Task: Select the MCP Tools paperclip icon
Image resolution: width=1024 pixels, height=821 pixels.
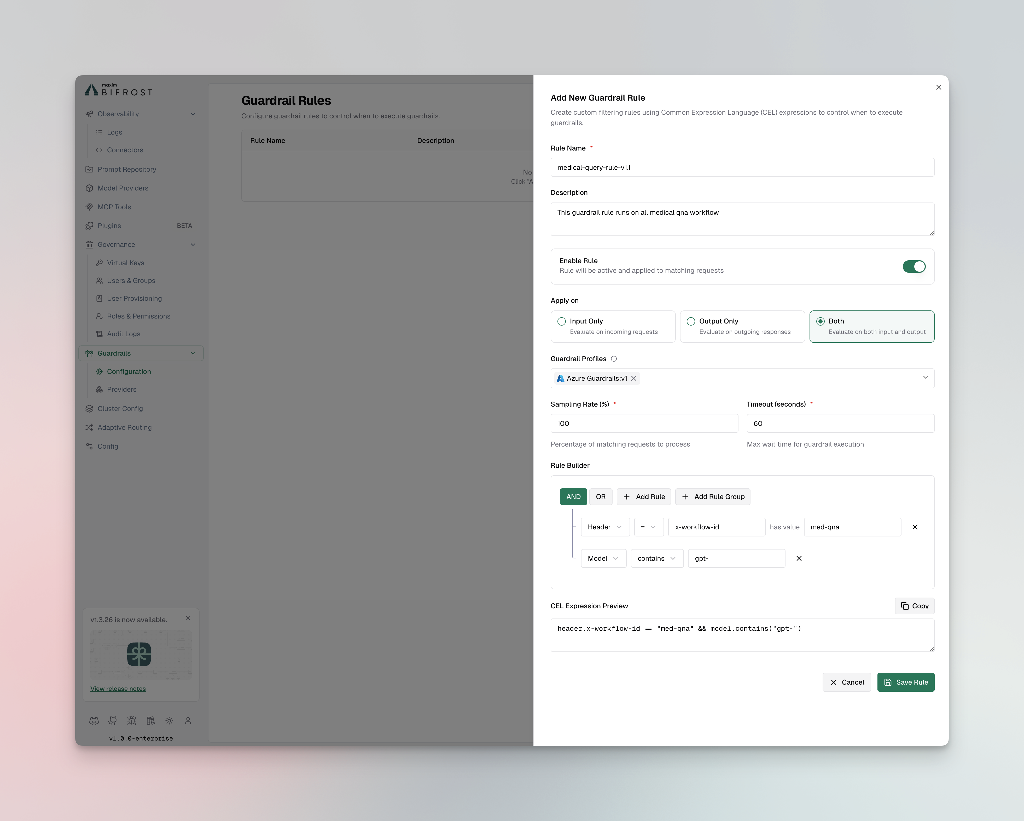Action: [x=90, y=207]
